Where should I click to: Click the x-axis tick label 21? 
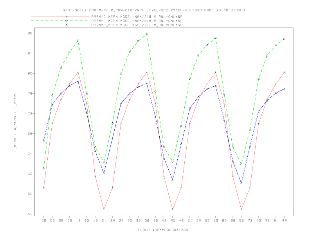[x=104, y=220]
